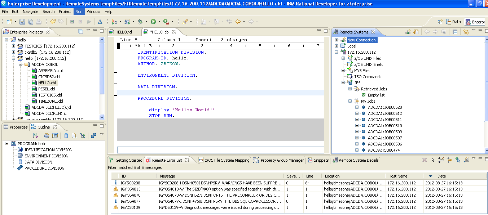The height and width of the screenshot is (215, 488).
Task: Click define new connection icon in Remote Systems
Action: click(x=408, y=32)
